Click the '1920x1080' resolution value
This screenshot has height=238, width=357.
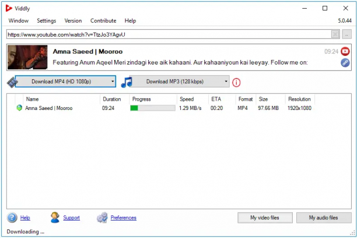[299, 108]
